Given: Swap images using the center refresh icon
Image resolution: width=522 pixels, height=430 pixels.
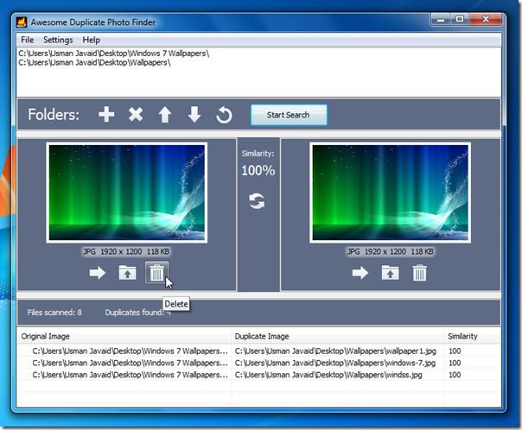Looking at the screenshot, I should coord(257,200).
